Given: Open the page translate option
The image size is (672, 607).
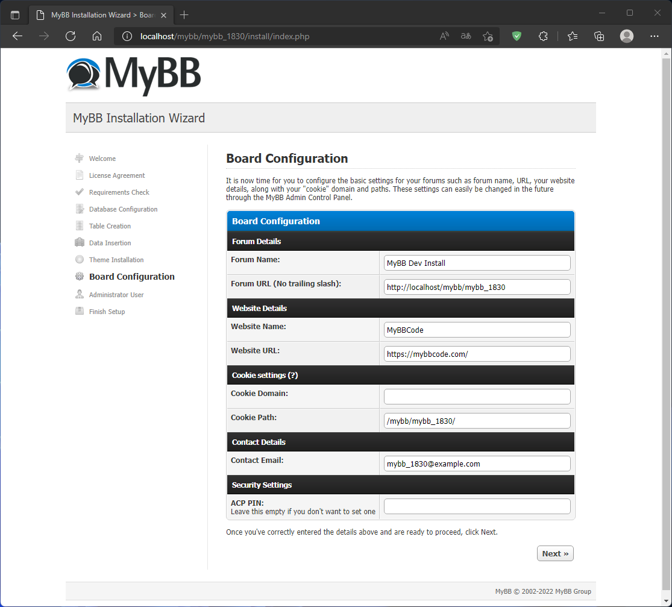Looking at the screenshot, I should pyautogui.click(x=466, y=36).
